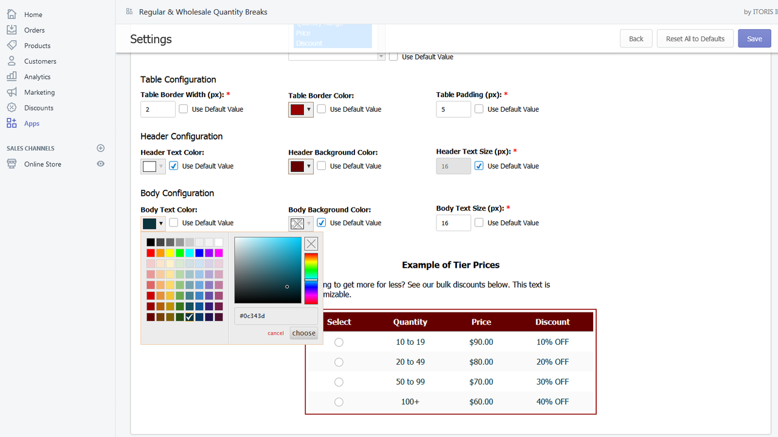
Task: Select the radio button for 20 to 49
Action: [339, 362]
